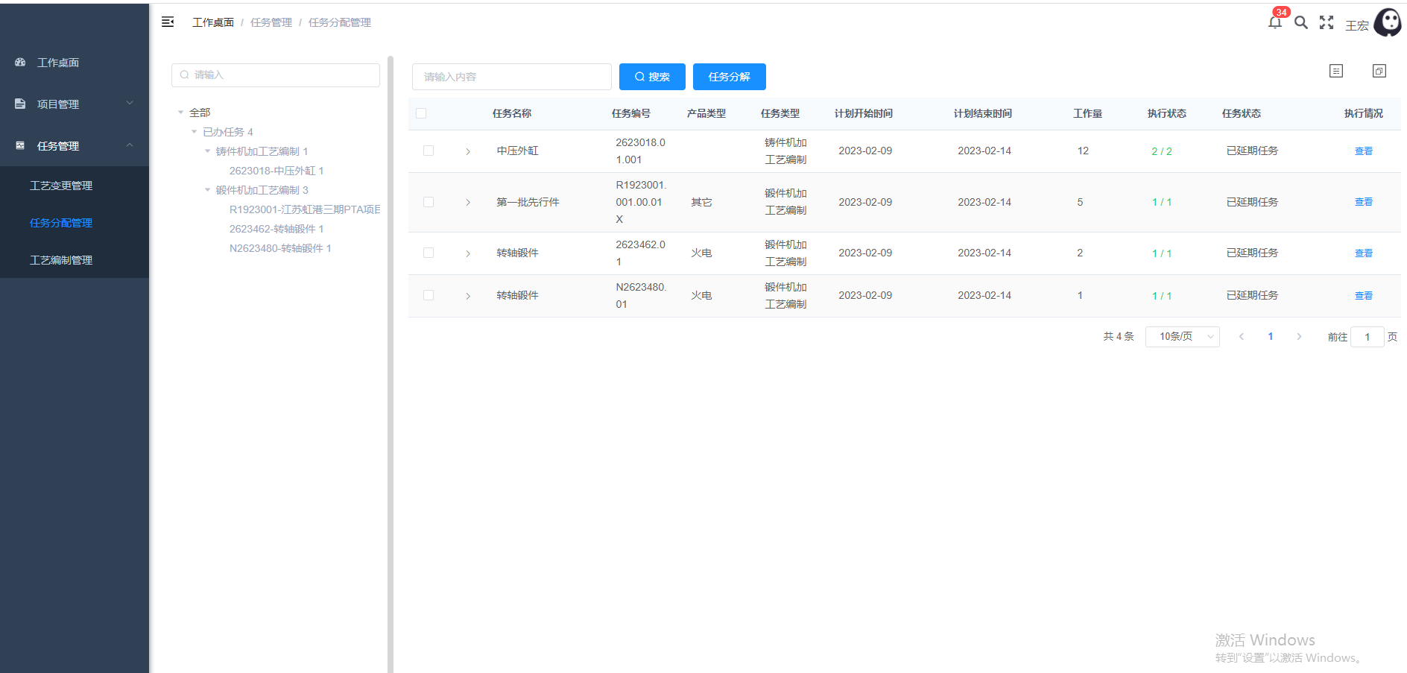Expand the N2623480.01 转轴锻件 table row
Screen dimensions: 1407x673
click(x=468, y=296)
